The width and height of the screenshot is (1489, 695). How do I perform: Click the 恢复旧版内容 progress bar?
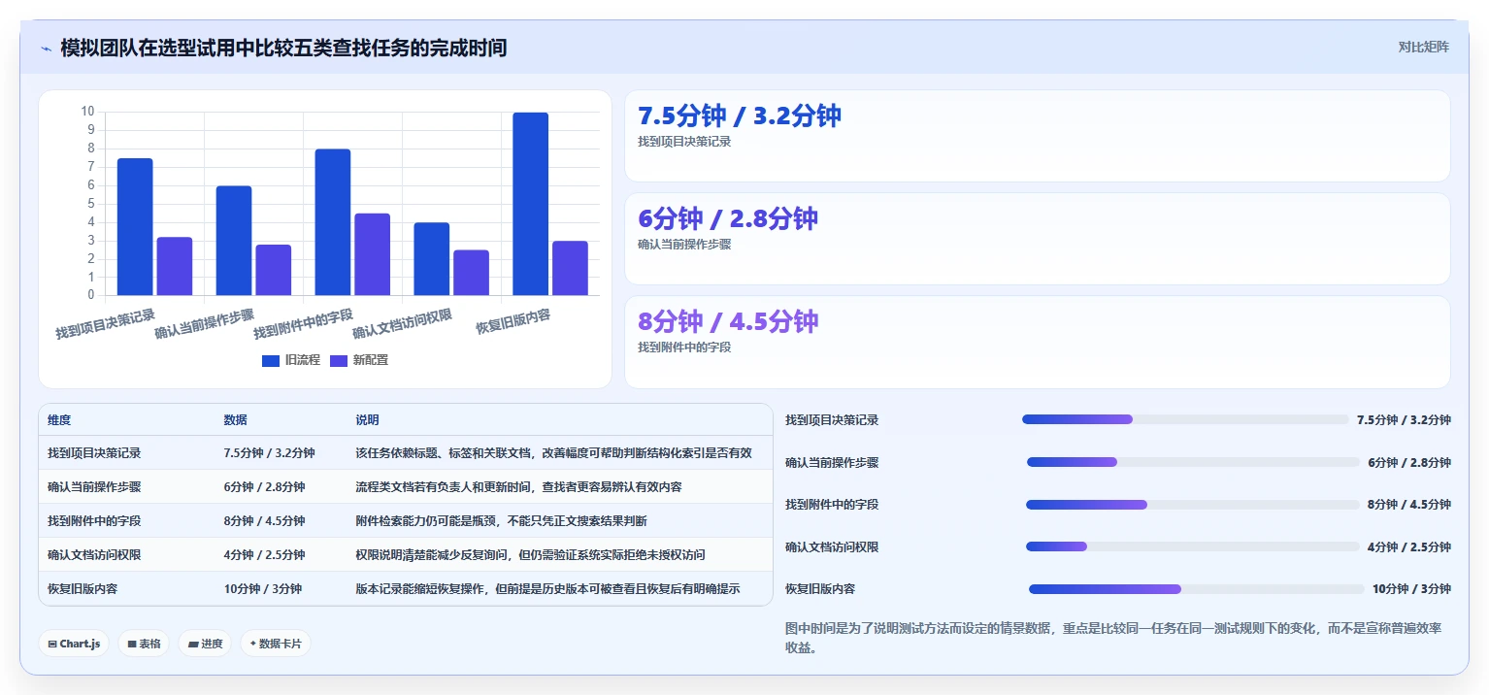click(x=1197, y=589)
